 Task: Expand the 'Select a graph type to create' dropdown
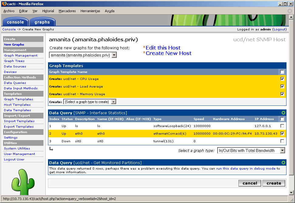pyautogui.click(x=90, y=102)
